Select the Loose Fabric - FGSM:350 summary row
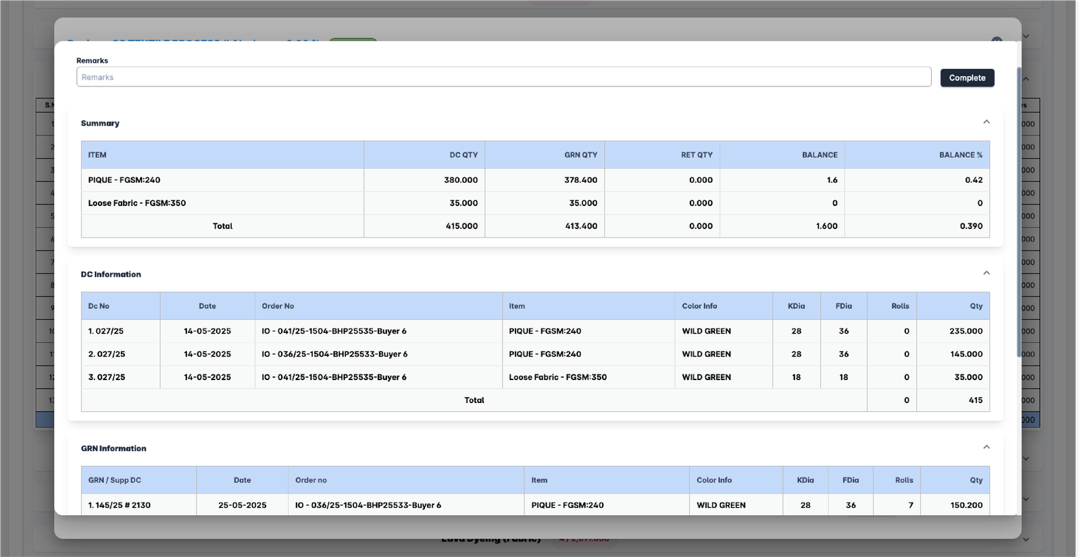Image resolution: width=1081 pixels, height=557 pixels. pos(137,203)
